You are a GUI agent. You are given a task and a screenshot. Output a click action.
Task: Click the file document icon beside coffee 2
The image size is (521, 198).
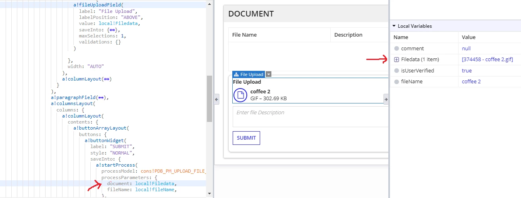click(240, 95)
